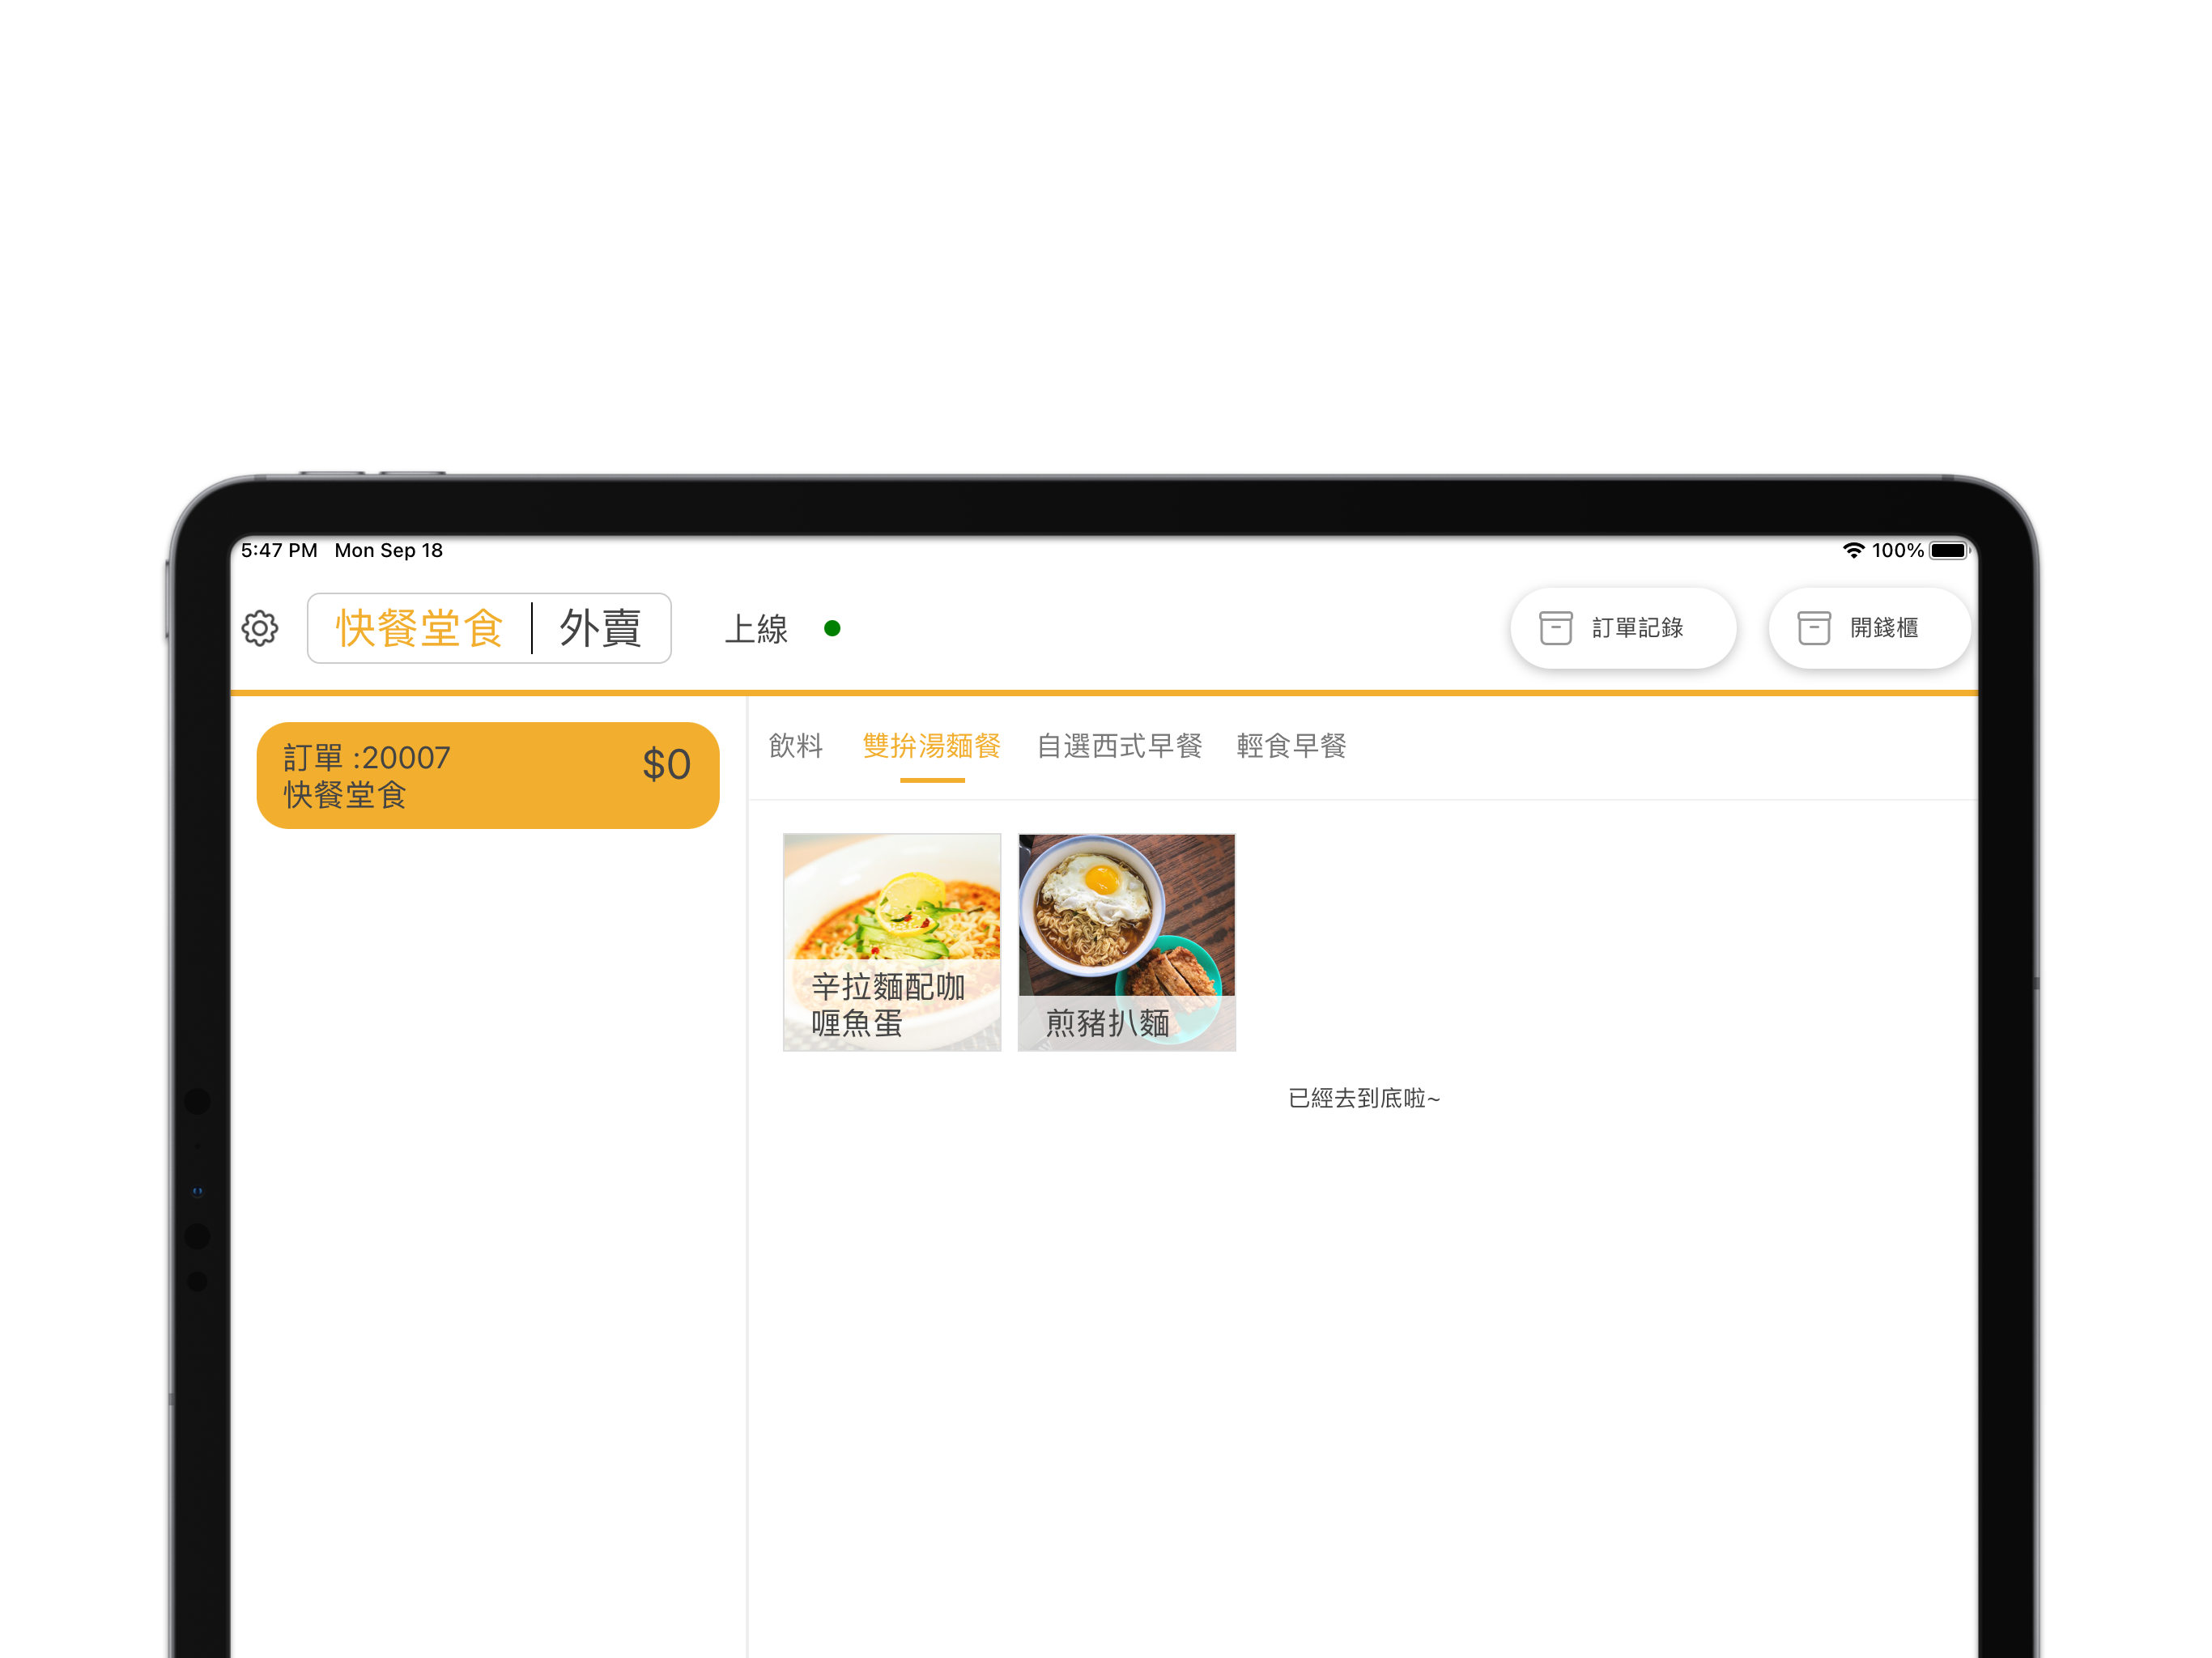Open the 訂單記錄 order history button
This screenshot has height=1658, width=2212.
pyautogui.click(x=1636, y=628)
